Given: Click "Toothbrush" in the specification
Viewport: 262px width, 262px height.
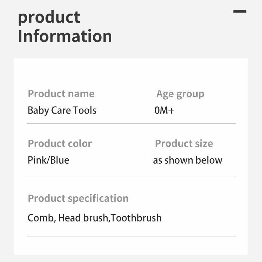Looking at the screenshot, I should point(136,218).
